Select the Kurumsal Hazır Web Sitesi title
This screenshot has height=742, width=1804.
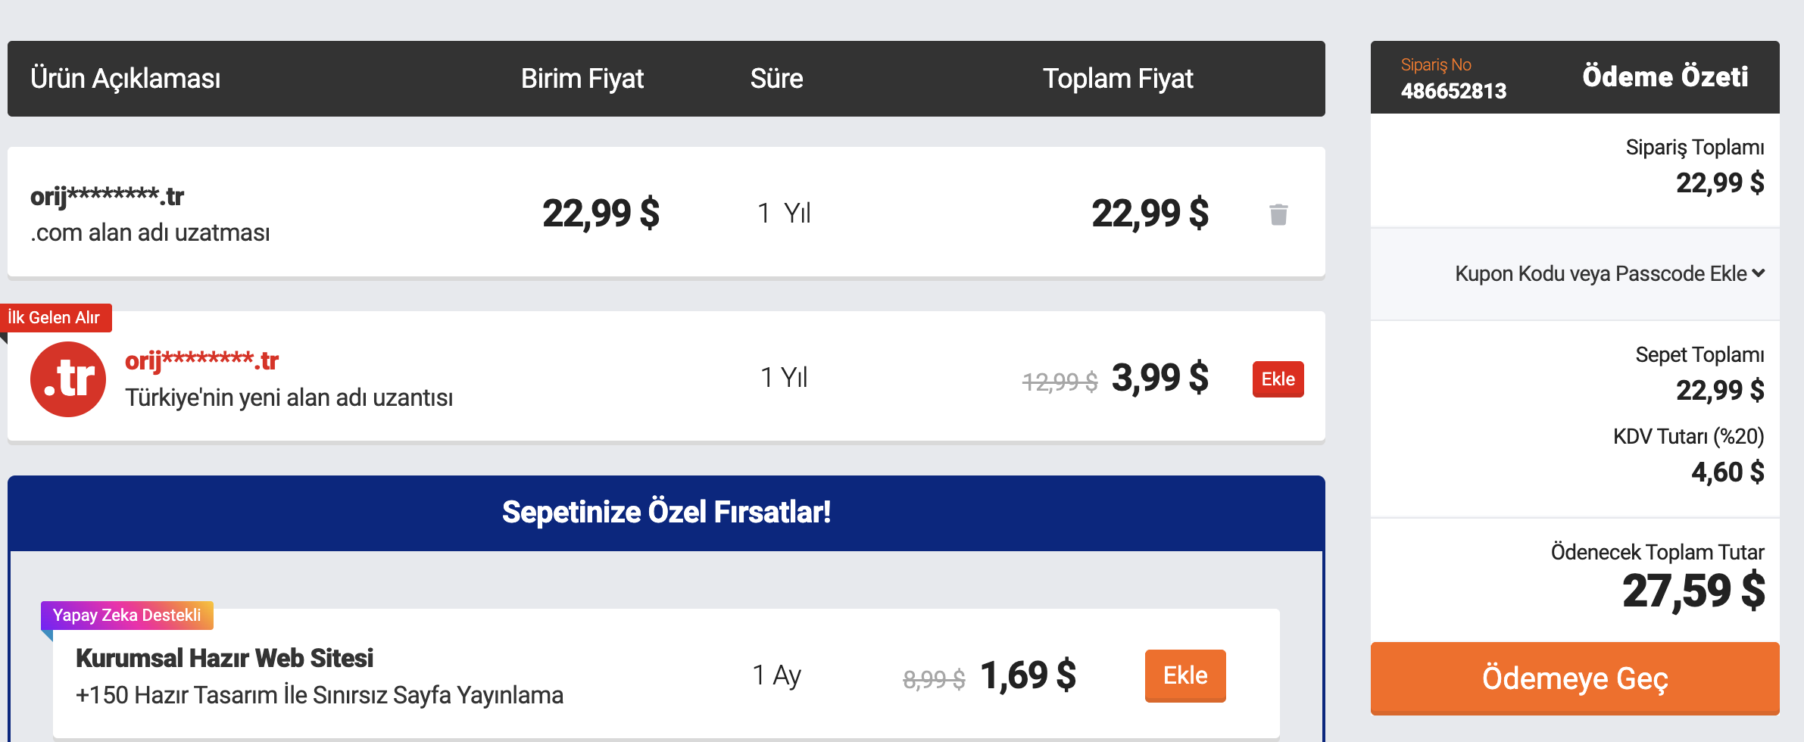(224, 658)
